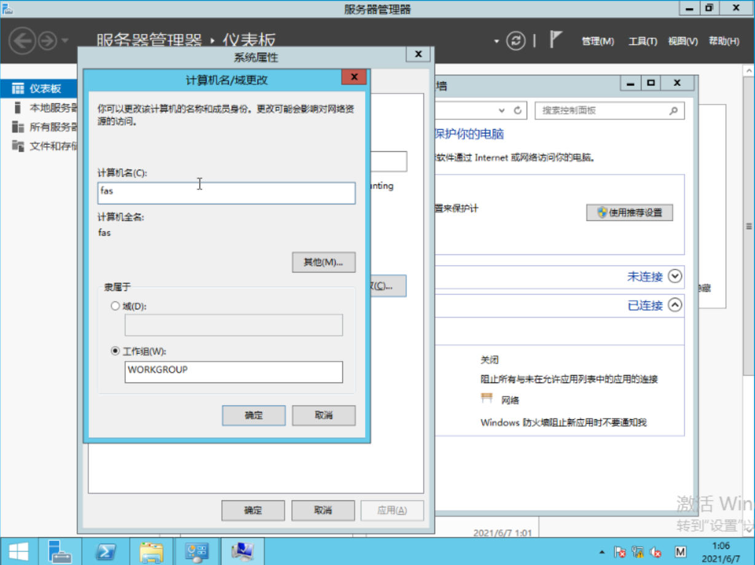Click the 其他 button in the dialog
Viewport: 755px width, 565px height.
pos(323,262)
